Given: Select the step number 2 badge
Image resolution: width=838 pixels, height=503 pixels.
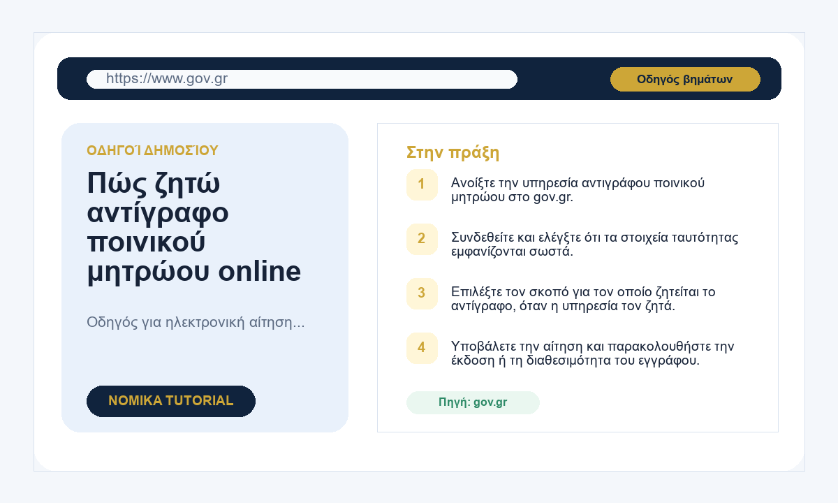Looking at the screenshot, I should (x=422, y=239).
